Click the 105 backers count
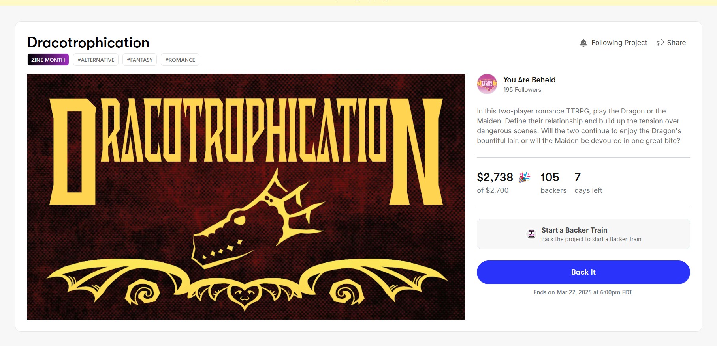The height and width of the screenshot is (346, 717). coord(550,177)
